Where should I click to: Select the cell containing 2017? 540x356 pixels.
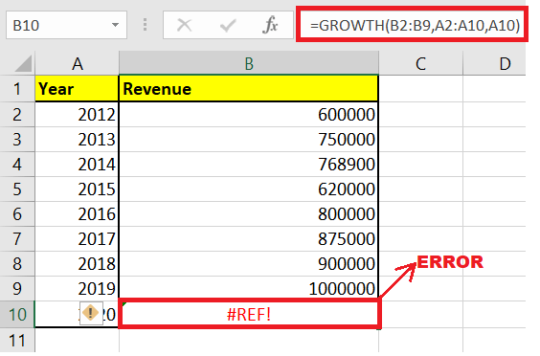(x=77, y=238)
